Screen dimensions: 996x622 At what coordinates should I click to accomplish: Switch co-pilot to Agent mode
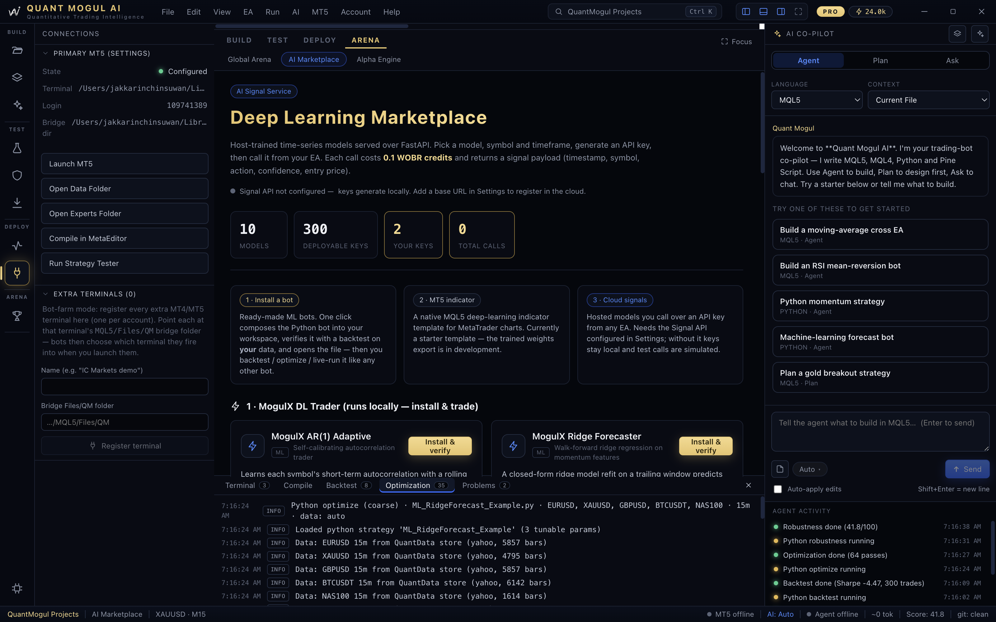tap(808, 60)
